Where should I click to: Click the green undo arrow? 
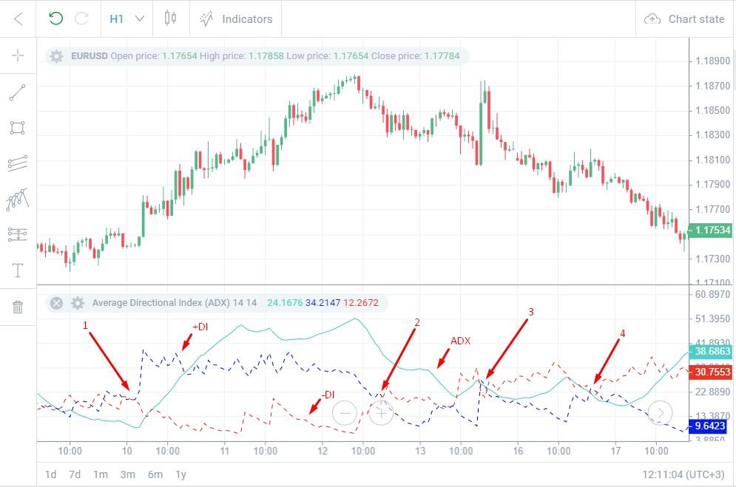coord(56,18)
